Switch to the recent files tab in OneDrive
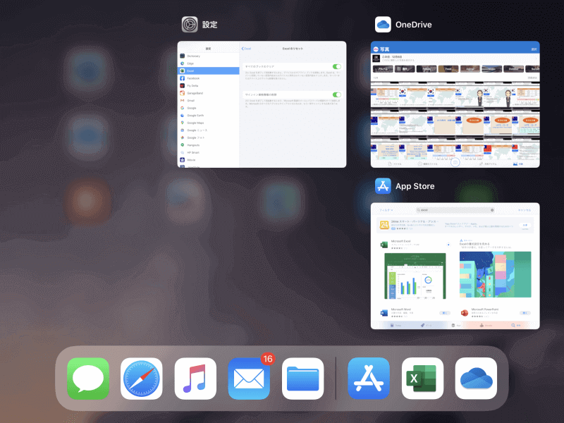Image resolution: width=564 pixels, height=423 pixels. (x=428, y=164)
